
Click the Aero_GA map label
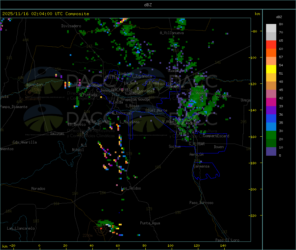coord(196,154)
